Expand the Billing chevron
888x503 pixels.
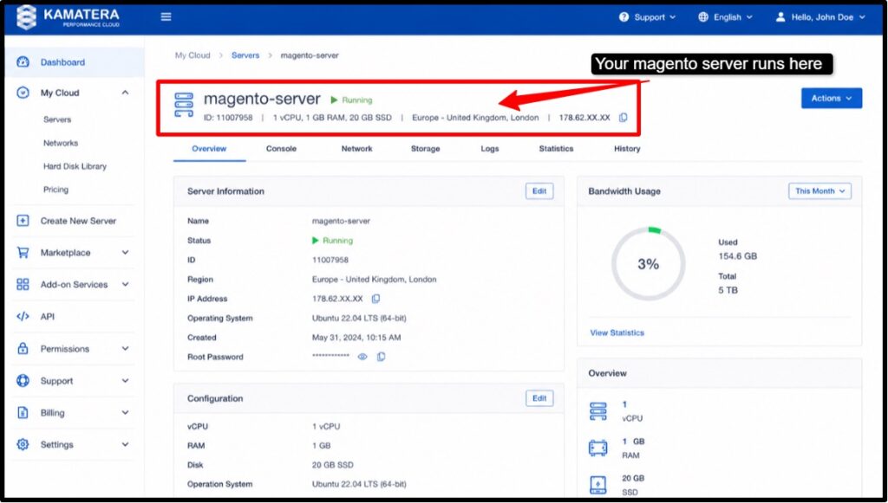click(125, 413)
